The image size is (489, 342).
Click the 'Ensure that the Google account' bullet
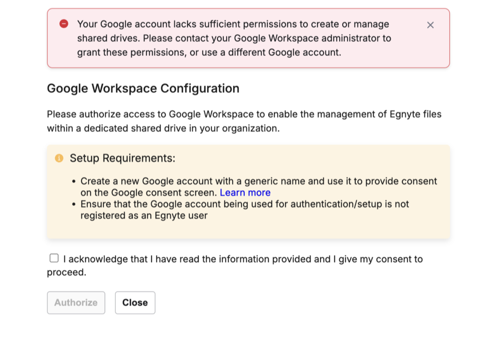(245, 210)
